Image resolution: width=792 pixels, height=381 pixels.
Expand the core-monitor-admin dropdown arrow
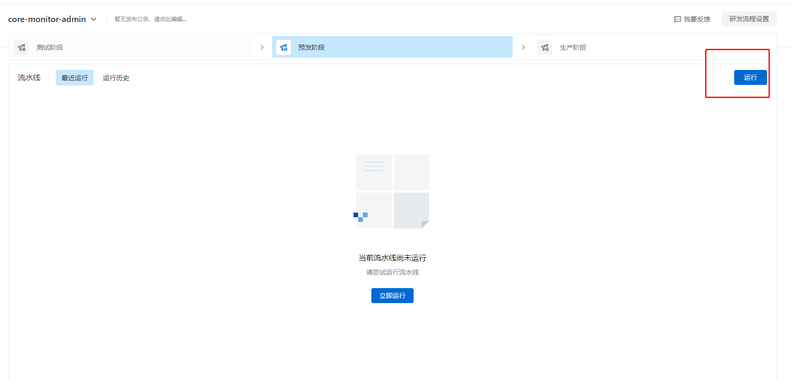click(x=94, y=19)
